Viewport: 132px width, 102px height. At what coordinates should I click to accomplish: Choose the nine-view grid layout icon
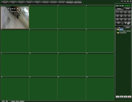(117, 16)
